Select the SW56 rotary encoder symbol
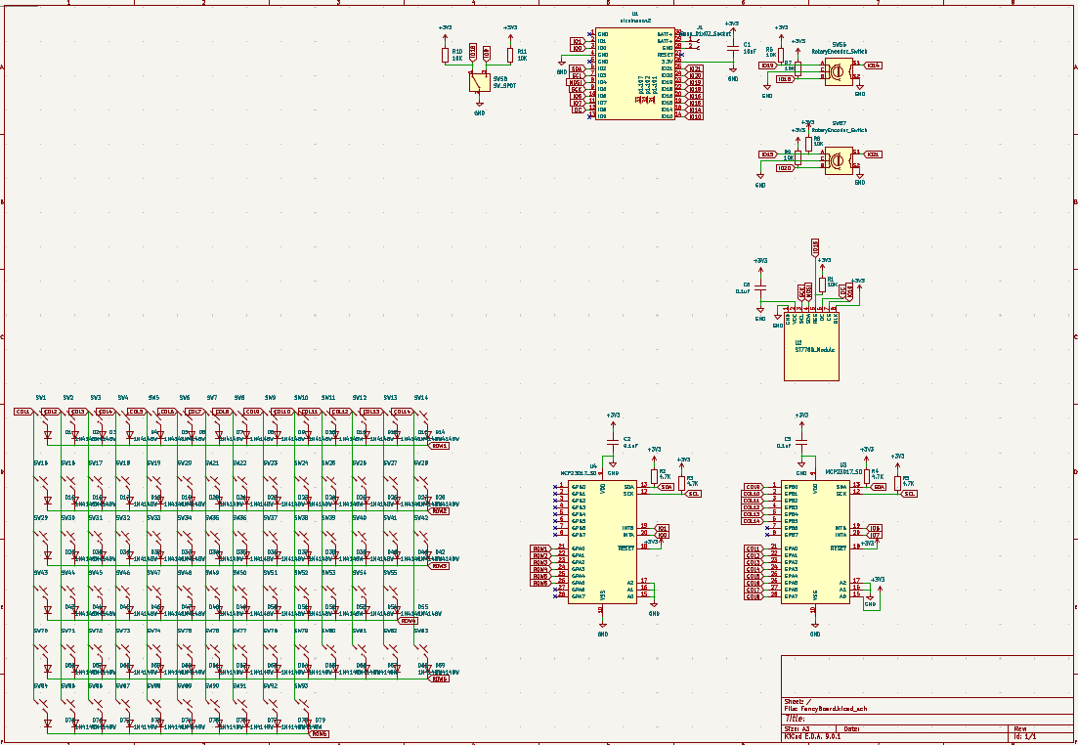1078x745 pixels. click(x=838, y=69)
